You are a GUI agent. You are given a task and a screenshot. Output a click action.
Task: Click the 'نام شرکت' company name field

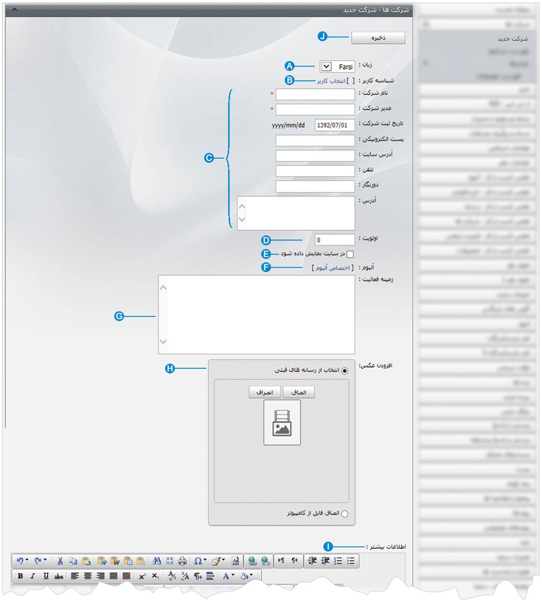pyautogui.click(x=315, y=94)
